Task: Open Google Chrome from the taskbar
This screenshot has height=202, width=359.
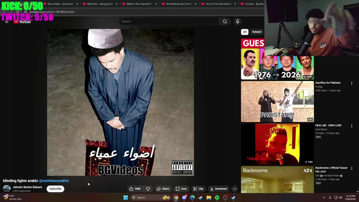Action: point(176,198)
